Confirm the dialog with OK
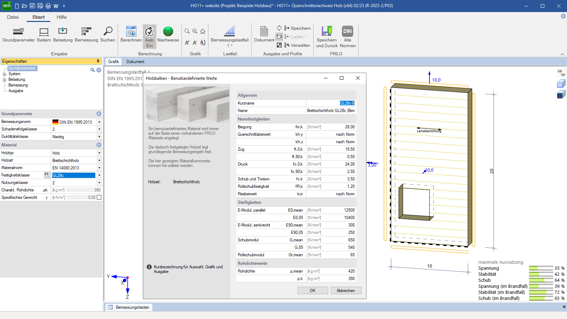This screenshot has height=319, width=567. tap(313, 291)
